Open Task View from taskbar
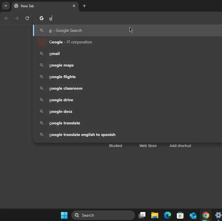Viewport: 222px width, 221px height. point(142,215)
